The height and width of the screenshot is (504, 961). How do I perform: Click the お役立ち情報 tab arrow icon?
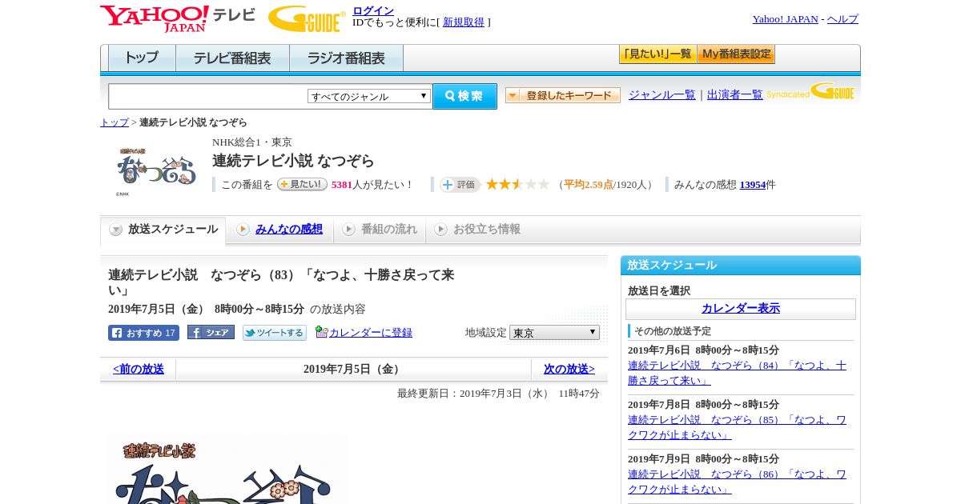click(x=441, y=230)
